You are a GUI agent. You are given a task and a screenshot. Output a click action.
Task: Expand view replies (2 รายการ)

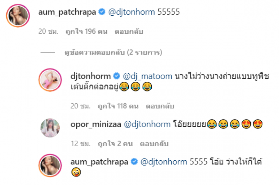(113, 53)
